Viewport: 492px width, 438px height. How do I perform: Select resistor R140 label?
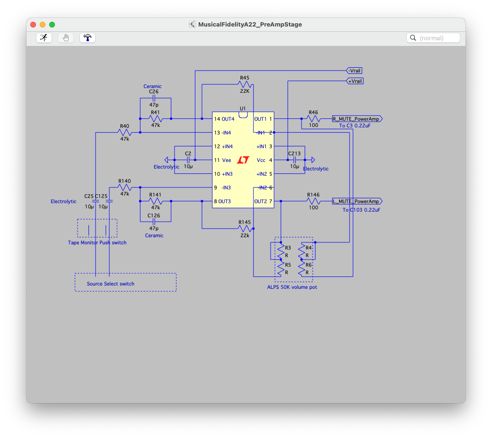[x=124, y=181]
